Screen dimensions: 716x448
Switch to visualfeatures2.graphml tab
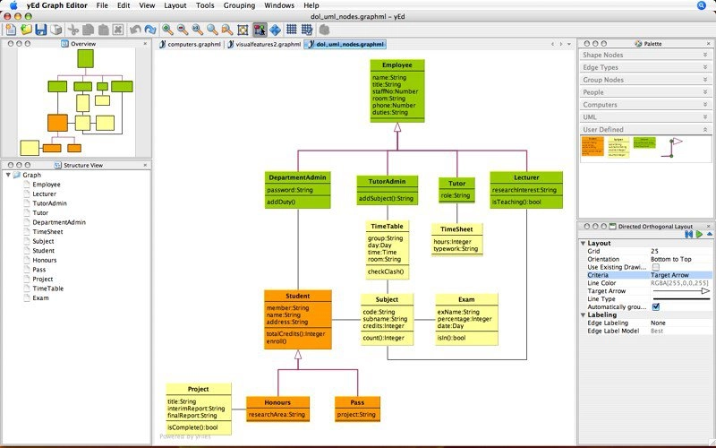pos(264,44)
